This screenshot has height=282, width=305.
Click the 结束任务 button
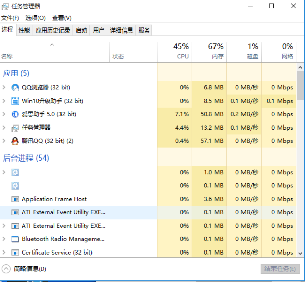(279, 269)
